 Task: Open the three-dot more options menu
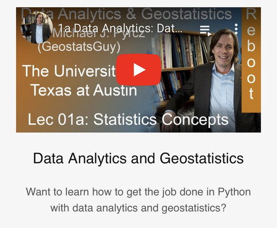coord(236,29)
